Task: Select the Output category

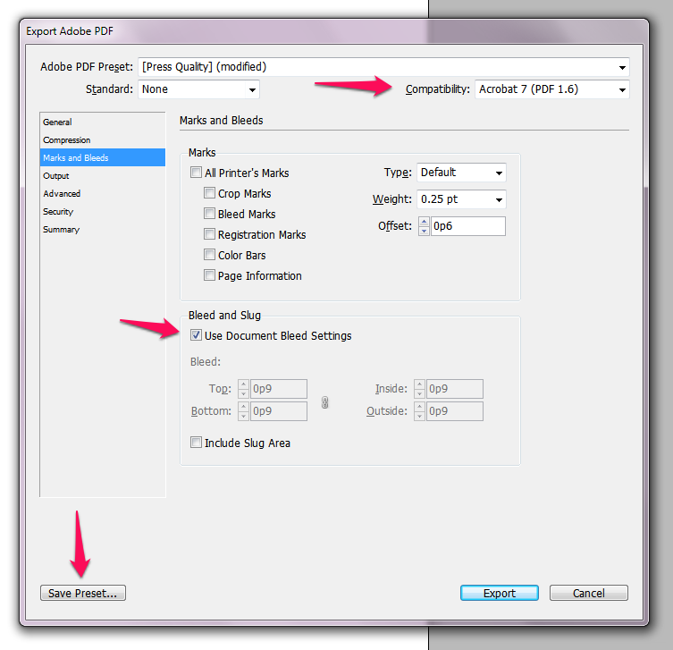Action: point(56,176)
